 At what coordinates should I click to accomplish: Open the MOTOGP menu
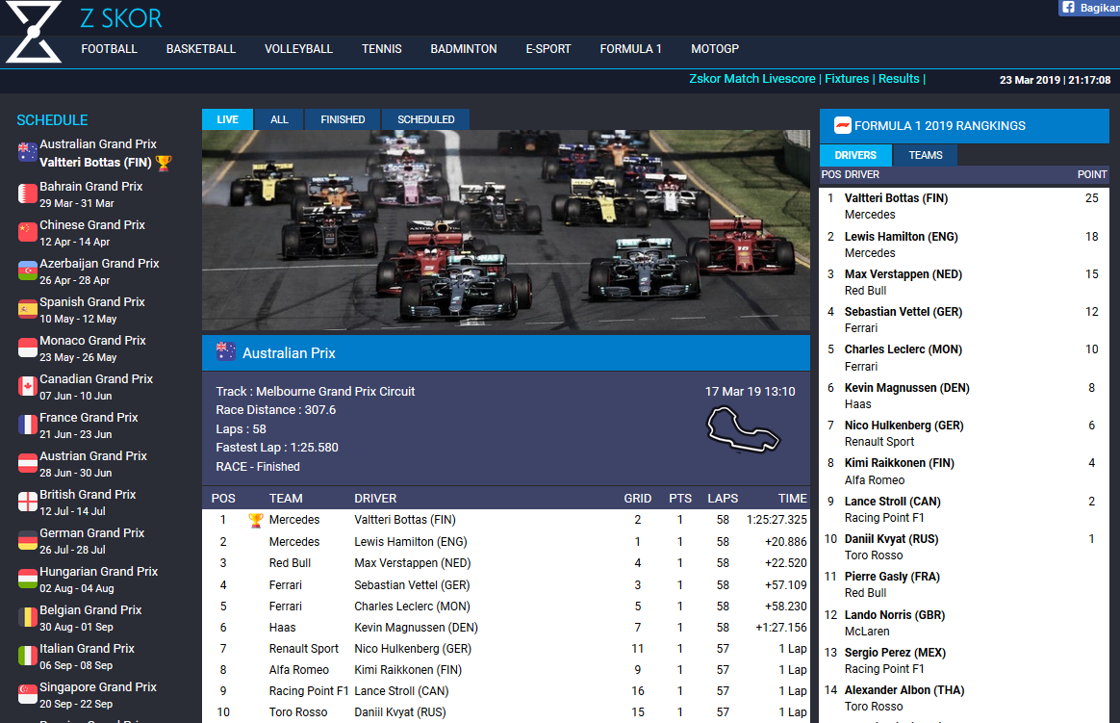click(x=715, y=49)
